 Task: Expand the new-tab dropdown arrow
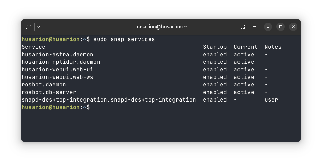pos(38,27)
